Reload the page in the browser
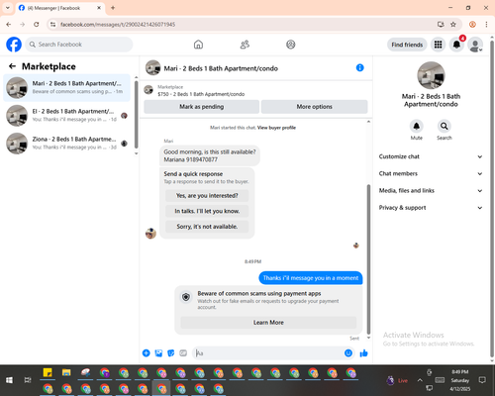 37,25
